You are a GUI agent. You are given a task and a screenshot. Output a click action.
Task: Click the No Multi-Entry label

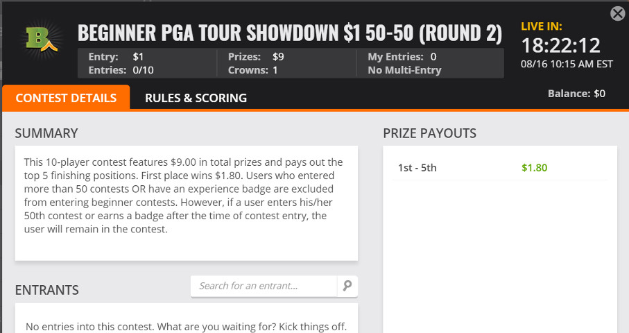click(404, 70)
